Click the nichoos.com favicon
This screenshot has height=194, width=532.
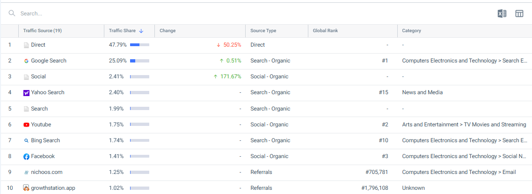(26, 173)
